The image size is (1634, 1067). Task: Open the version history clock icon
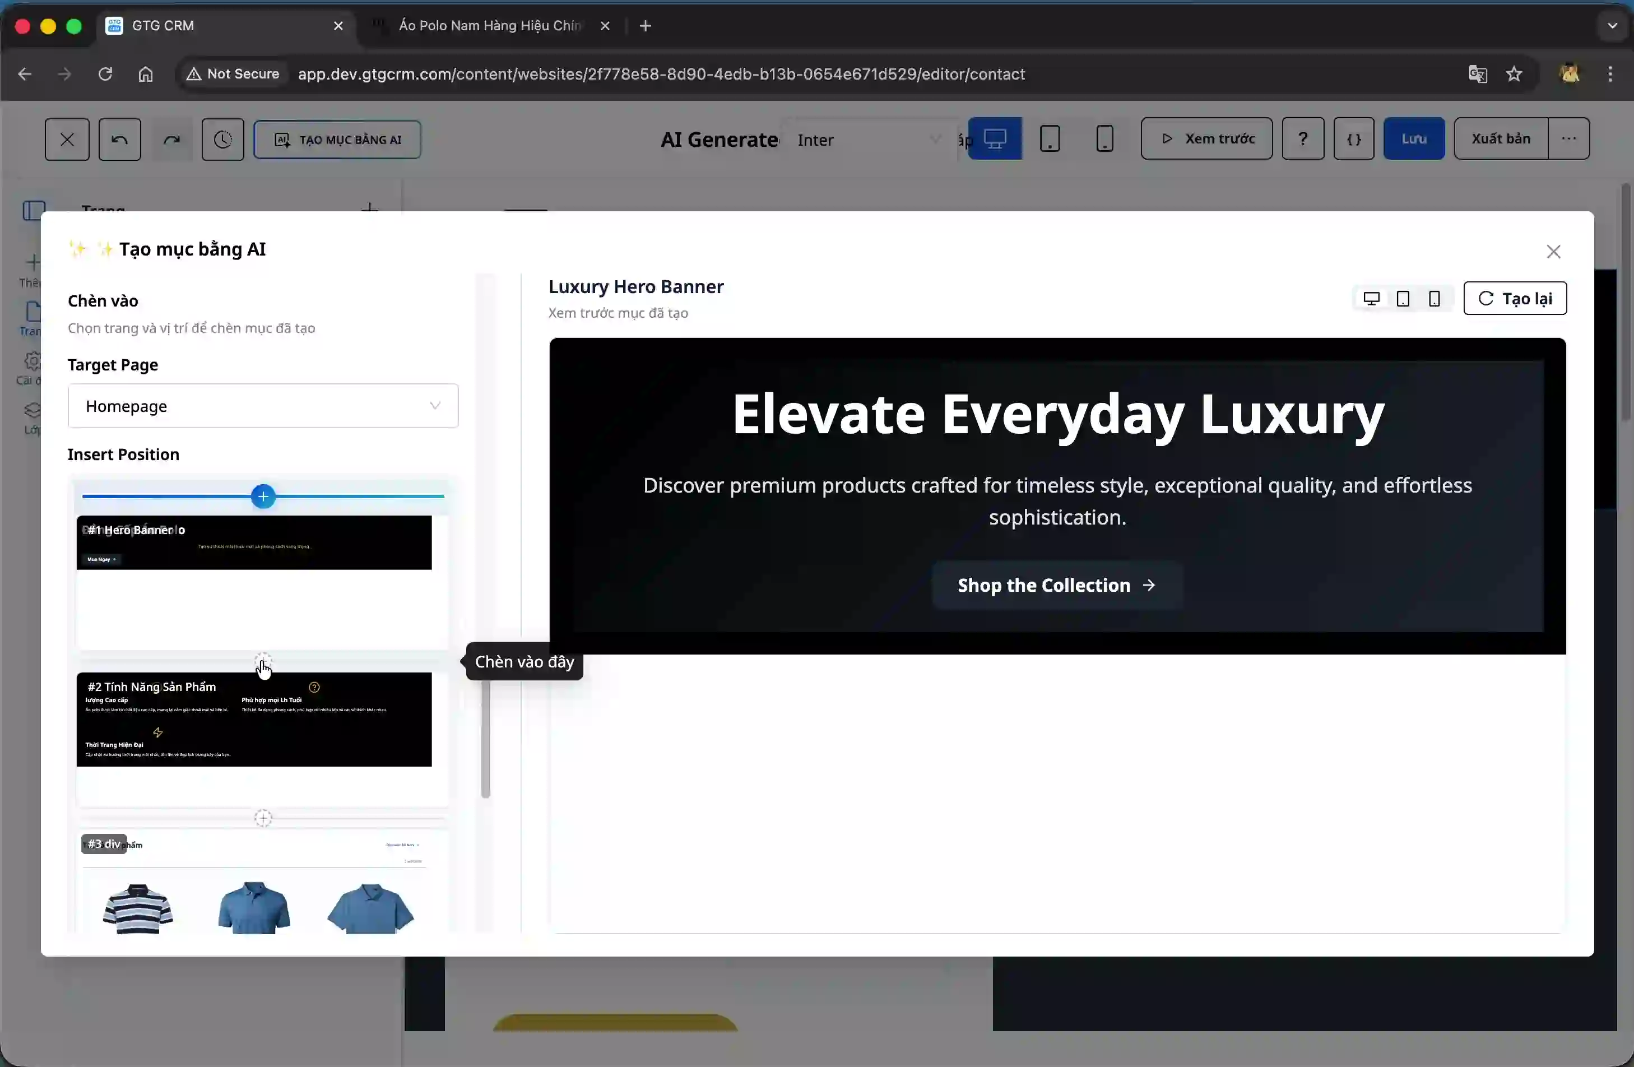222,138
